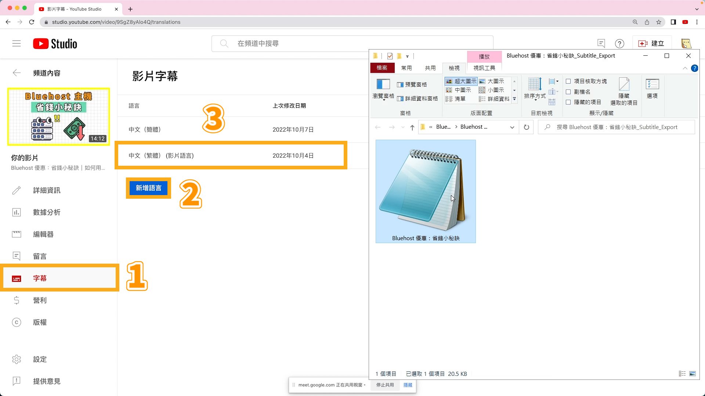Select 字幕 subtitles in sidebar
The image size is (705, 396).
(x=59, y=278)
